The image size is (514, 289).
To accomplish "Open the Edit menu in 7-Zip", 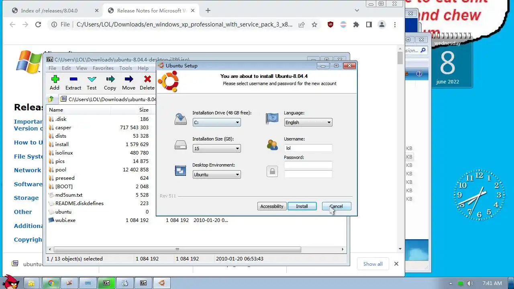I will pyautogui.click(x=66, y=68).
